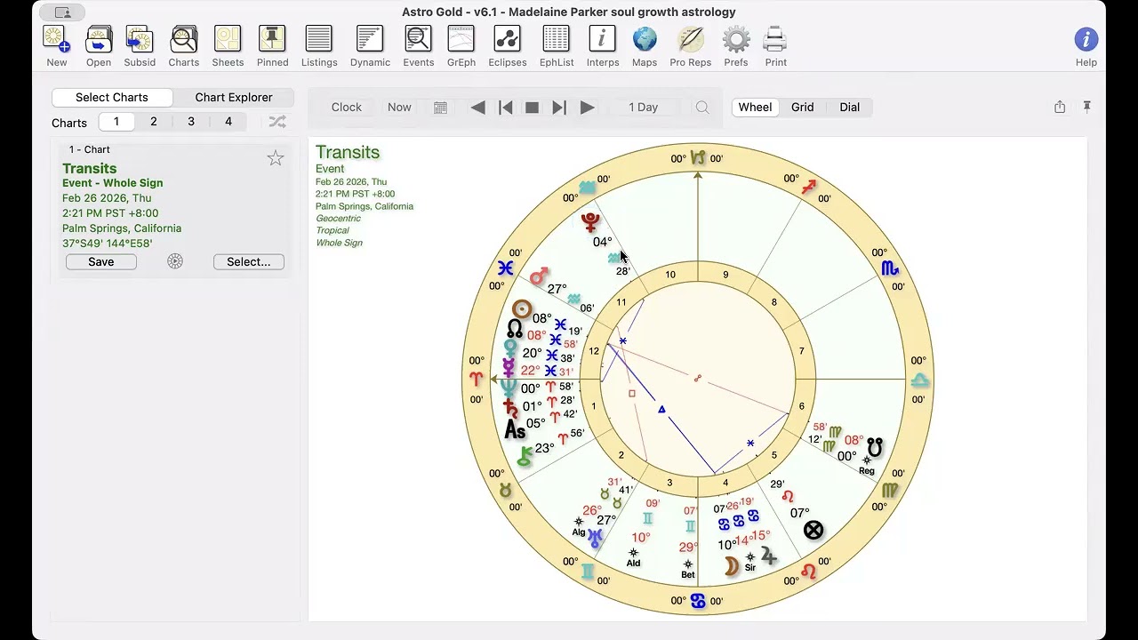Click the Capricorn sign glyph at top

coord(698,157)
